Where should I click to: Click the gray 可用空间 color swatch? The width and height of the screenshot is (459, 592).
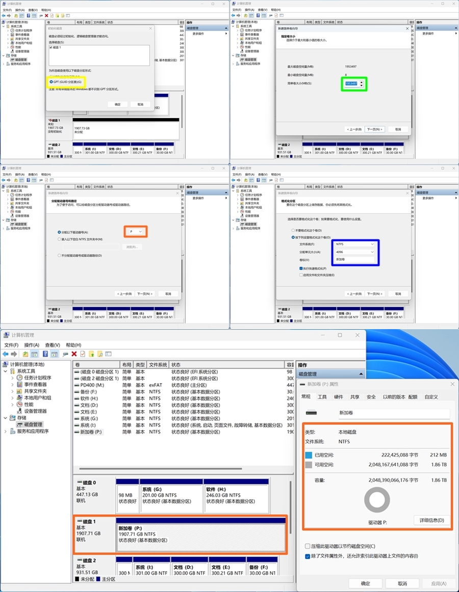coord(309,465)
